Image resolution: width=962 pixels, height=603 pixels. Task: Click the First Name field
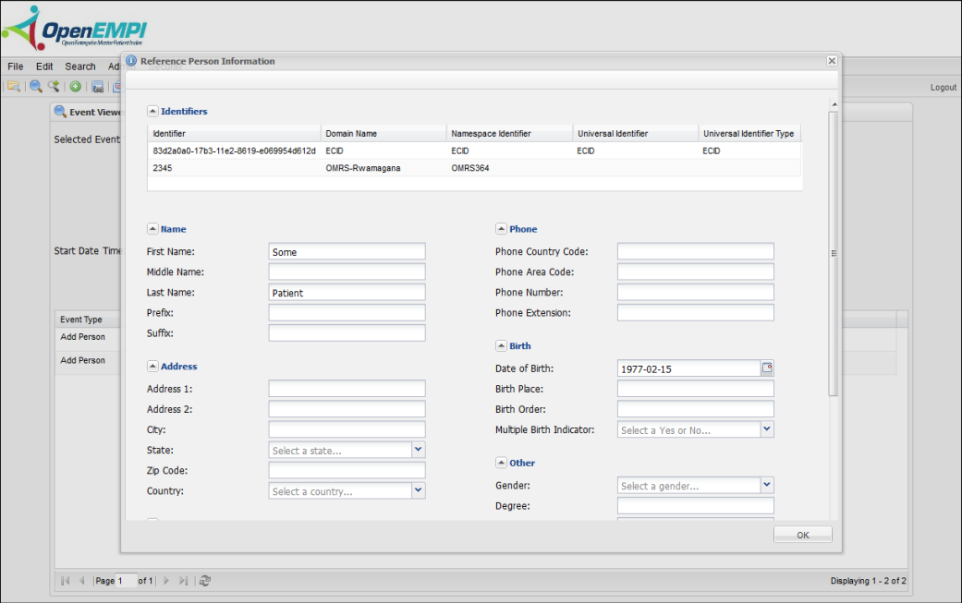tap(347, 251)
